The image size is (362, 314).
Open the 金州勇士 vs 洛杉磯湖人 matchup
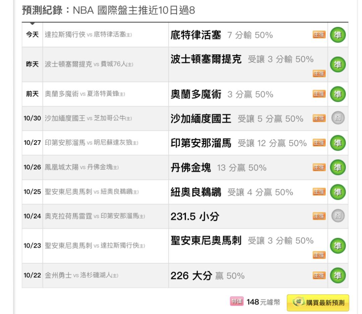click(x=81, y=275)
